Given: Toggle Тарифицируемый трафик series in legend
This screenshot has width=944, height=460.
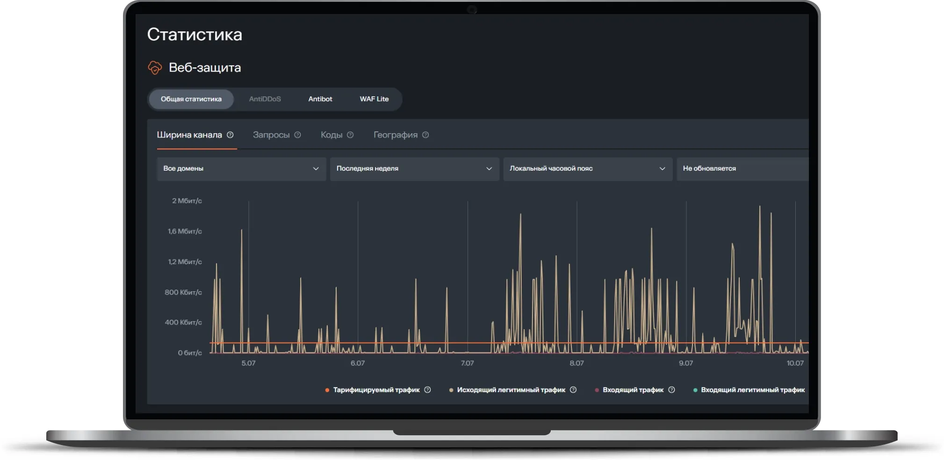Looking at the screenshot, I should (376, 390).
